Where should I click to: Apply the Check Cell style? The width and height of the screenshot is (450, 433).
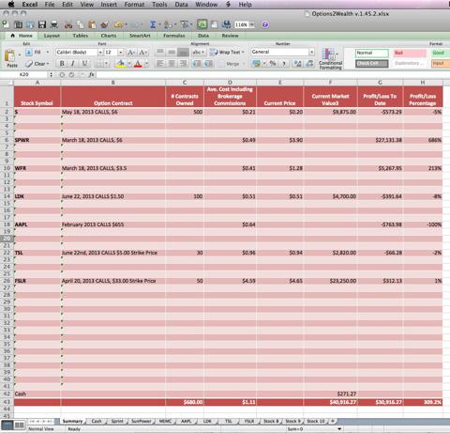point(372,64)
